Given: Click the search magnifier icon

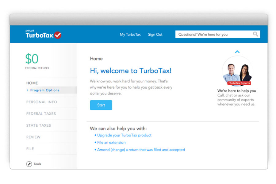Looking at the screenshot, I should (255, 34).
